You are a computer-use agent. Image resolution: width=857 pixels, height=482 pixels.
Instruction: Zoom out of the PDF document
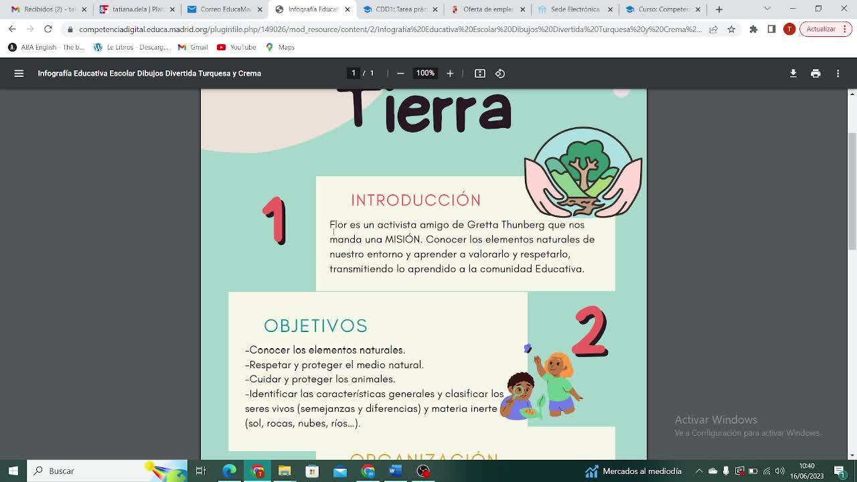pos(400,74)
